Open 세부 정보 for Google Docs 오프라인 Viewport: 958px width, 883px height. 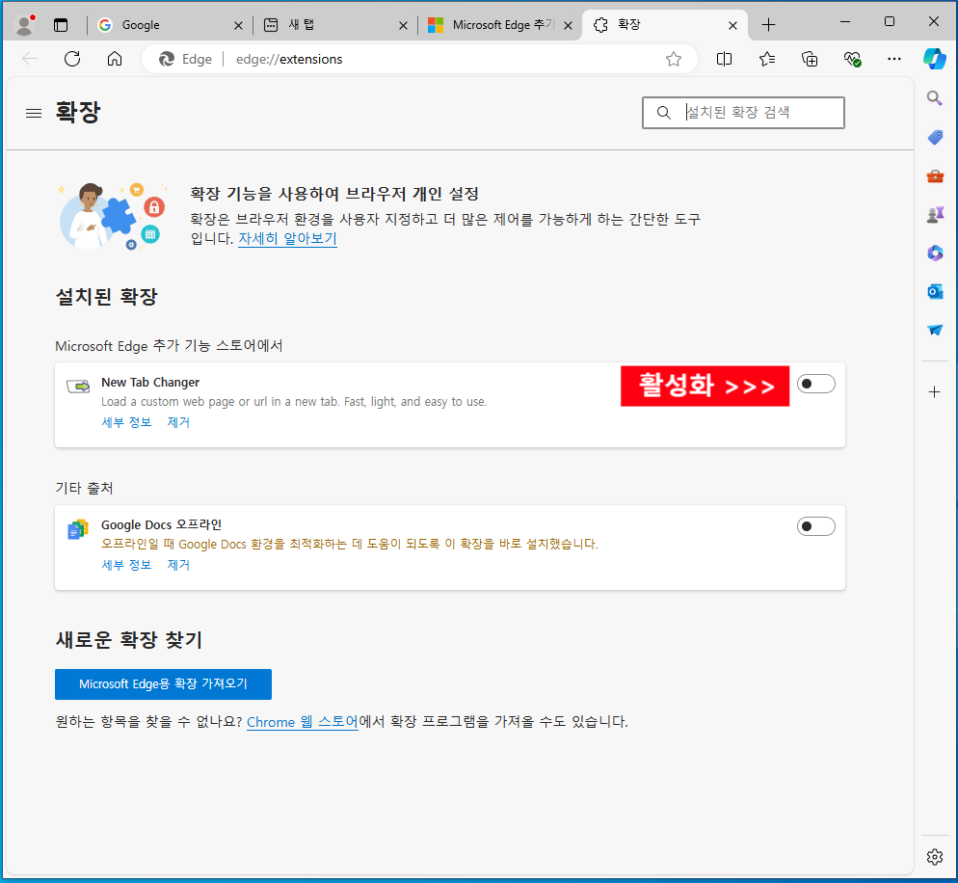[126, 565]
